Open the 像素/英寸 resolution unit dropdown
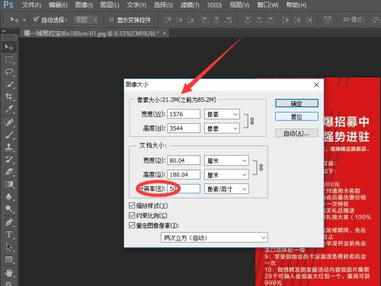The height and width of the screenshot is (286, 381). coord(226,189)
